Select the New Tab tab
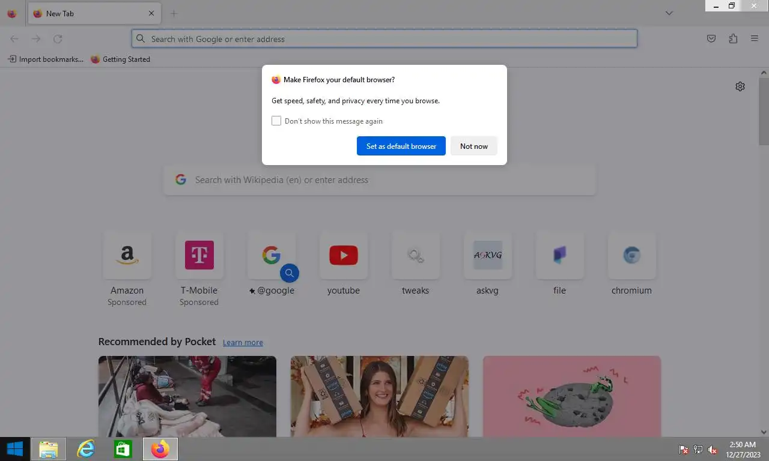 click(93, 13)
